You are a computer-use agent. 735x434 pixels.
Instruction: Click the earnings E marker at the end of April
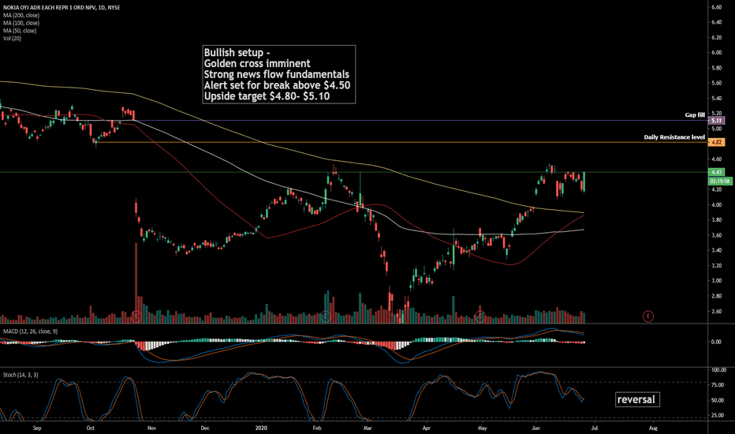(480, 316)
